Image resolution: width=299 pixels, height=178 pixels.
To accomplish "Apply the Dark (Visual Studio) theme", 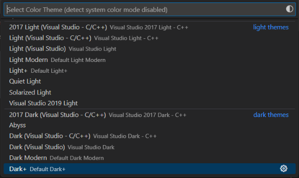I will [150, 147].
